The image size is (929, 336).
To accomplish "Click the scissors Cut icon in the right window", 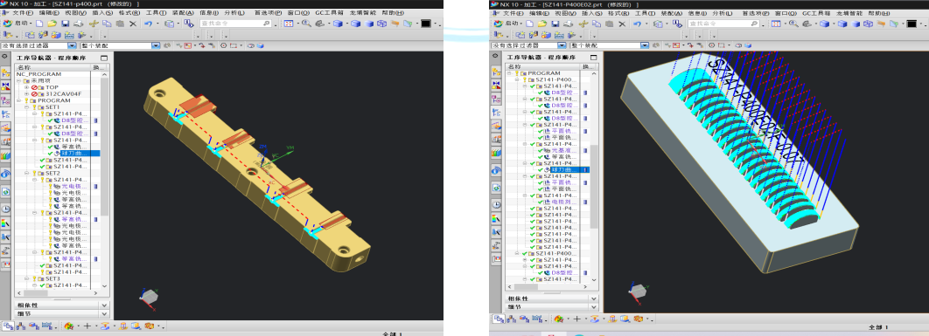I will click(583, 24).
